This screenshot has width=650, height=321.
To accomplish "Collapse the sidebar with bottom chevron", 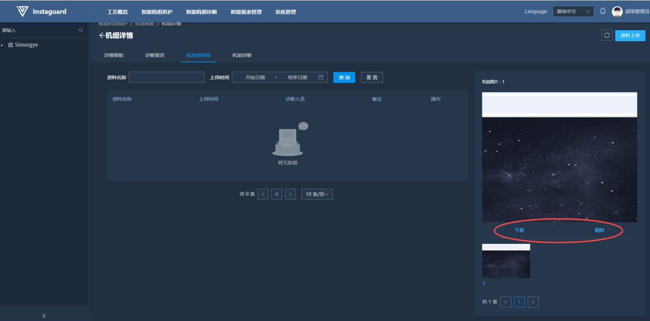I will (x=44, y=315).
